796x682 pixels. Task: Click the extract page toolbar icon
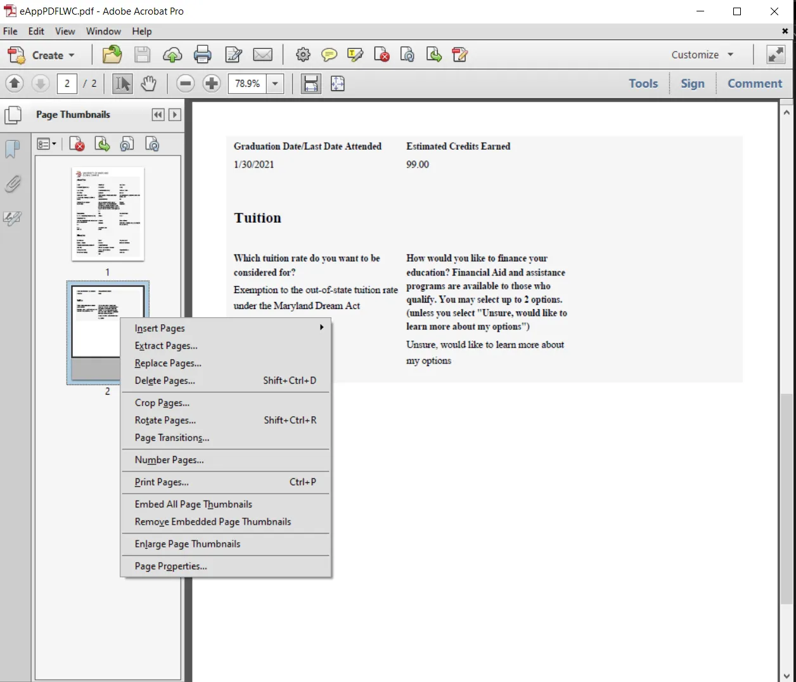[x=434, y=55]
